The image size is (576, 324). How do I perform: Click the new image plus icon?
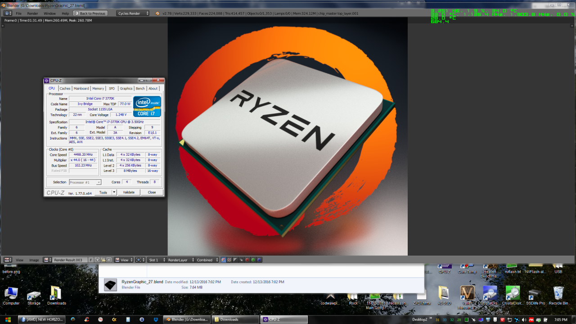97,260
